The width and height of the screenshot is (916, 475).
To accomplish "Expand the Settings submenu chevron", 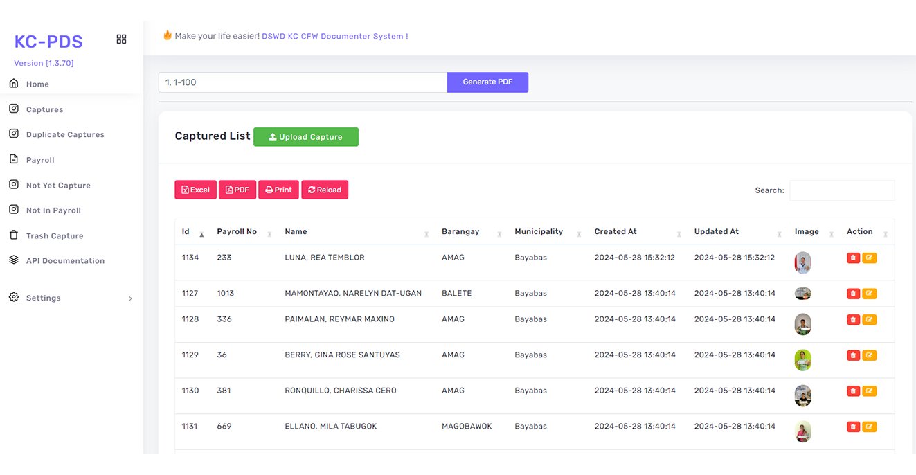I will coord(129,298).
